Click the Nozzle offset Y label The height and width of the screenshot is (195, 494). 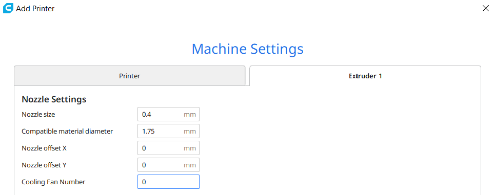click(44, 165)
